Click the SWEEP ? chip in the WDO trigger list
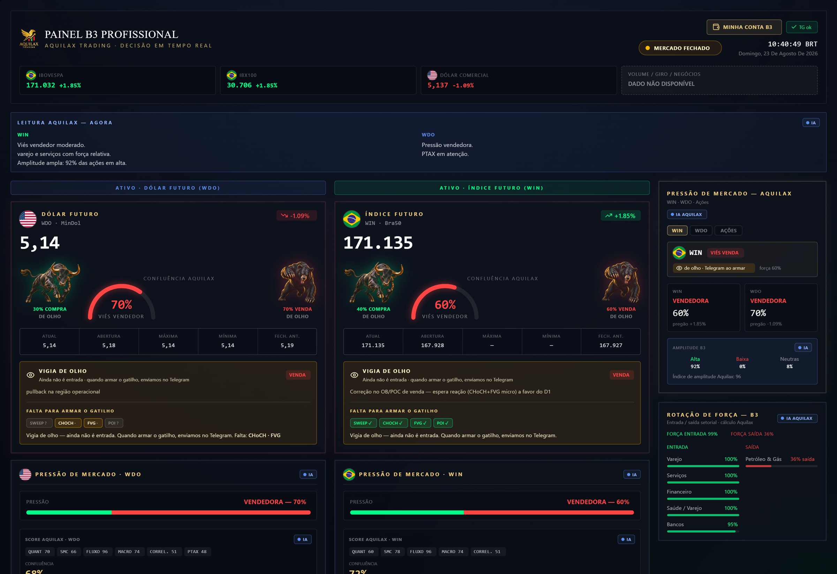 (x=39, y=423)
